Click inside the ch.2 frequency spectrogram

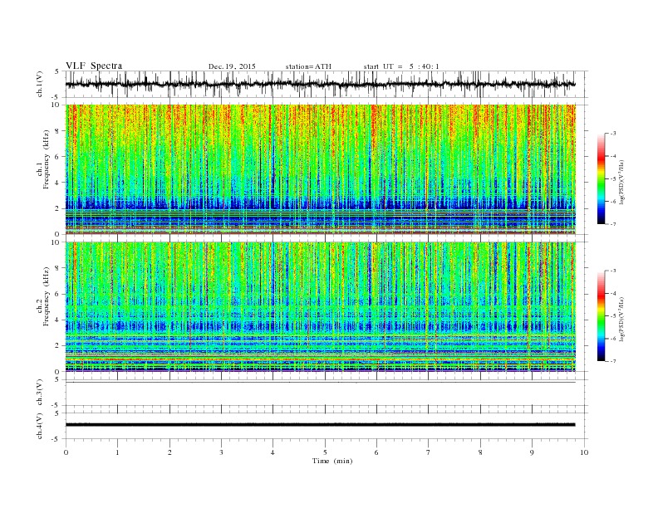point(321,307)
